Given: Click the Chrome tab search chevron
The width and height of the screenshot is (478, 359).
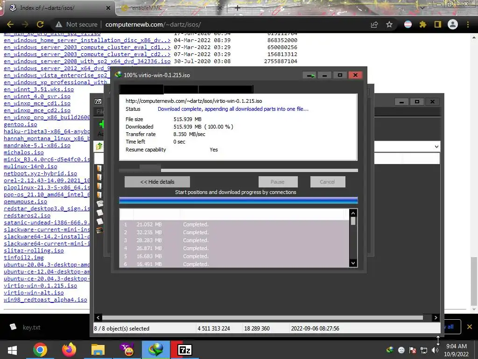Looking at the screenshot, I should tap(422, 8).
